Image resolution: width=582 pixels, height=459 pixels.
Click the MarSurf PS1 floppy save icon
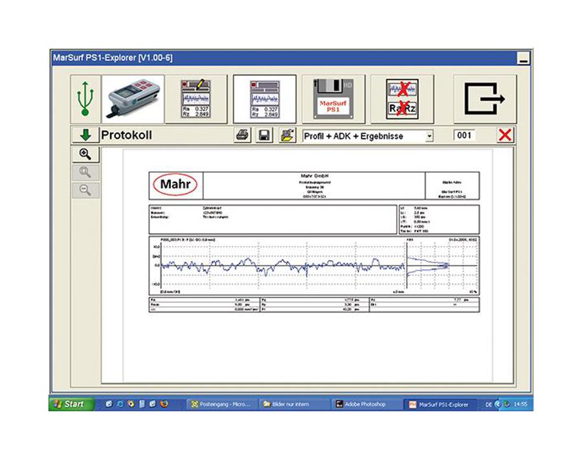pyautogui.click(x=333, y=98)
